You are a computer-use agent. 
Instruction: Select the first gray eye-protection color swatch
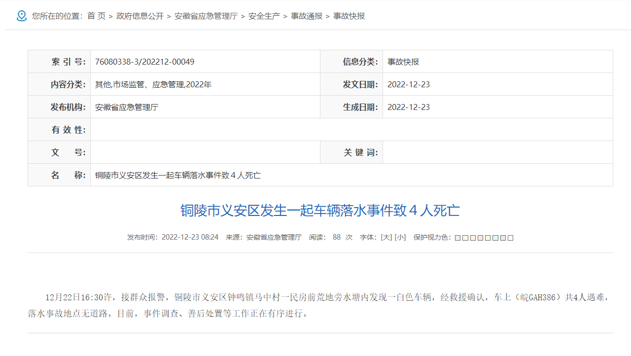point(457,237)
